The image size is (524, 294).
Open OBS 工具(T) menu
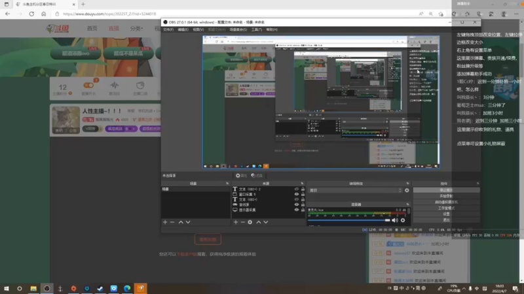[257, 29]
